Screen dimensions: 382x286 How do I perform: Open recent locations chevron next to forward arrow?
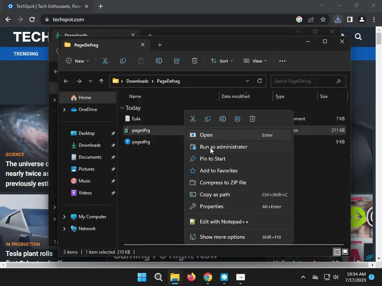tap(90, 81)
